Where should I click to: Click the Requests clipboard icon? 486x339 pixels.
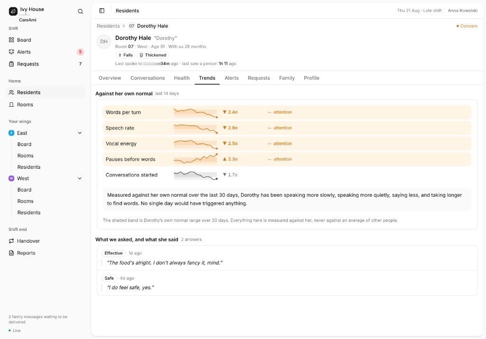(11, 64)
